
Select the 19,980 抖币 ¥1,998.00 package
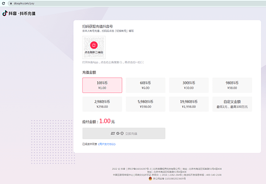click(189, 104)
